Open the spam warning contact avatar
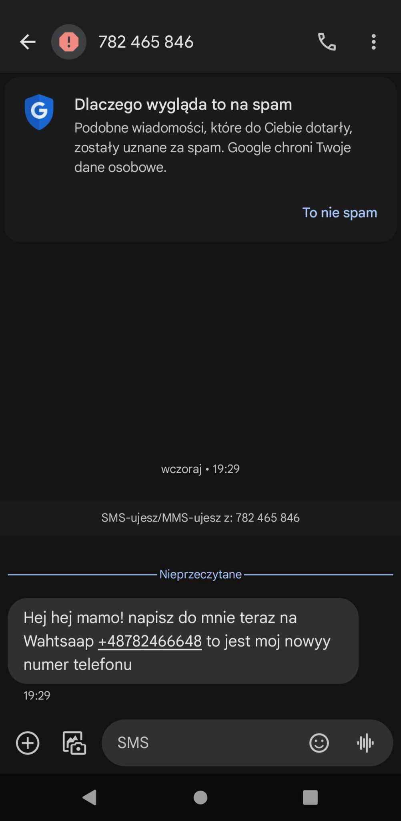 [69, 42]
